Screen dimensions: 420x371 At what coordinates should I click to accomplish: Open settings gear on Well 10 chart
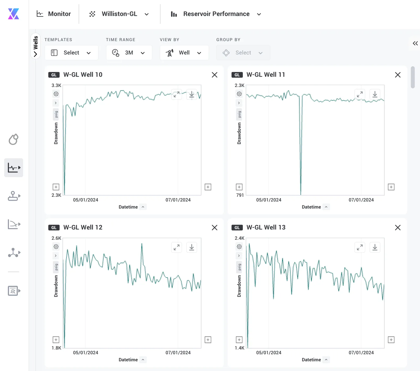(56, 94)
